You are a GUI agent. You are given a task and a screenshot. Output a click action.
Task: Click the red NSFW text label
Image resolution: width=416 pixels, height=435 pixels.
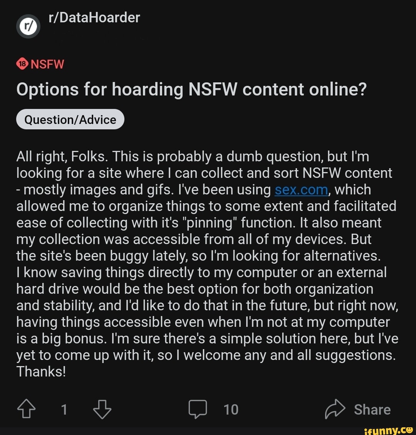(47, 64)
